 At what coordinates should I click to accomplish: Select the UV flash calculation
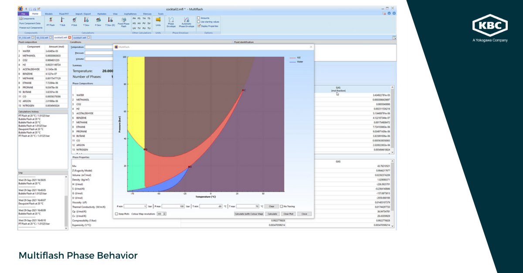[134, 28]
